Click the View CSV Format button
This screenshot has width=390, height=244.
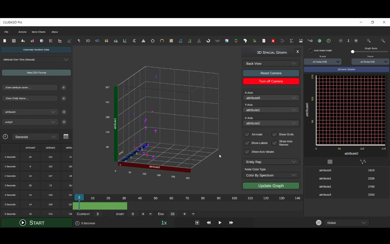[x=36, y=73]
